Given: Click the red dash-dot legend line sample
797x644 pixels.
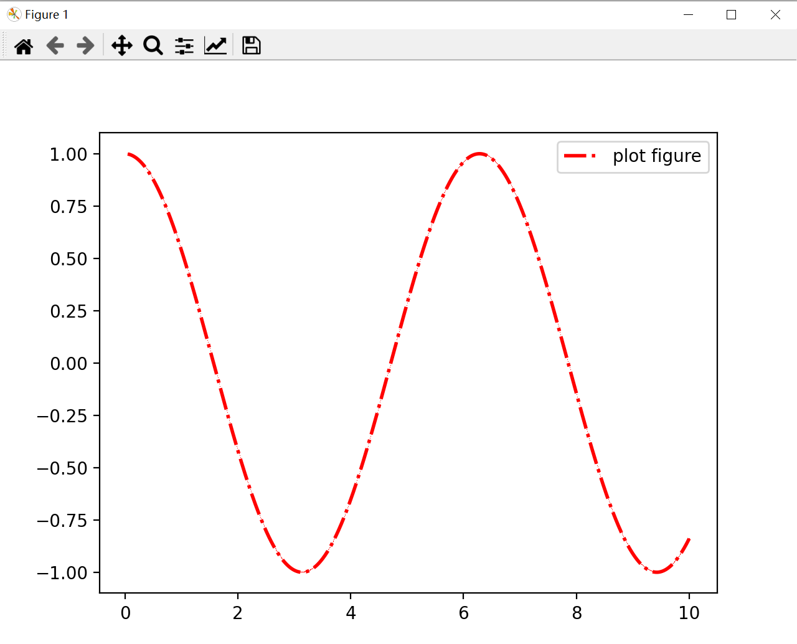Looking at the screenshot, I should click(580, 156).
